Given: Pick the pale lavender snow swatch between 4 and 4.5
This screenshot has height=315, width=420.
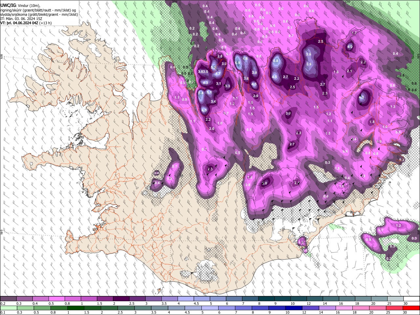Looking at the screenshot, I should pos(185,299).
